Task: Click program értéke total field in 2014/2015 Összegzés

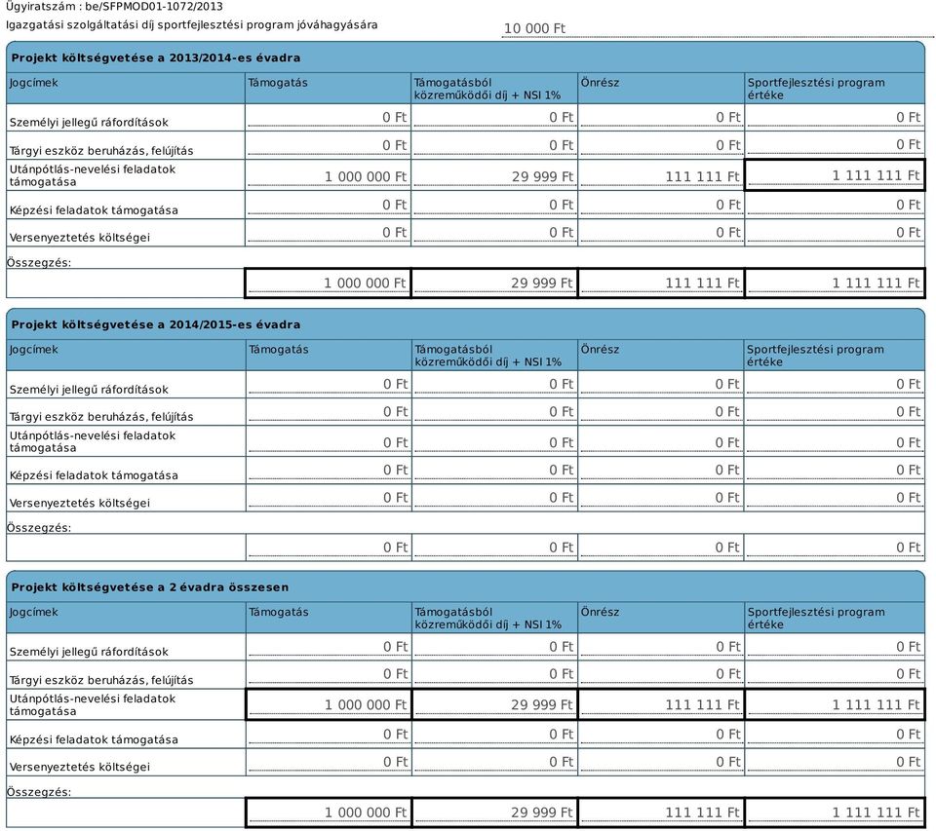Action: coord(835,548)
